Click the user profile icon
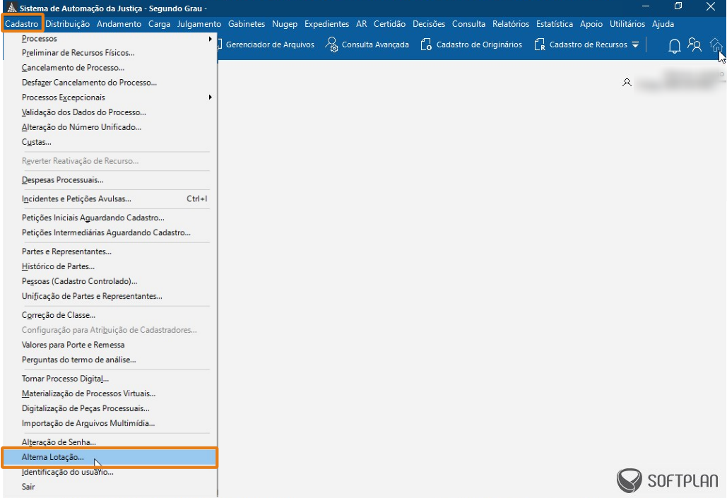Viewport: 727px width, 498px height. coord(627,83)
